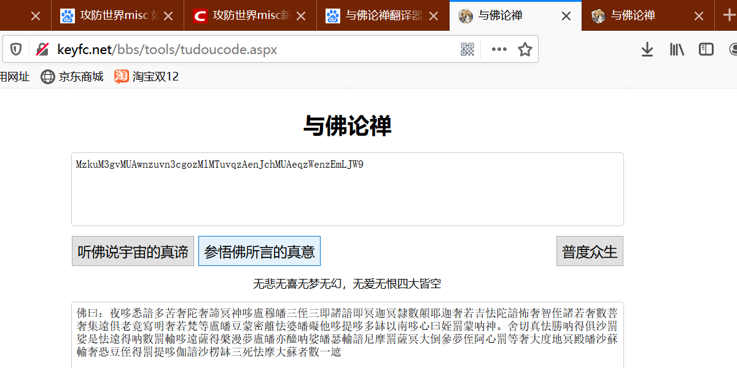737x368 pixels.
Task: Open the tracking protection shield icon
Action: [x=16, y=49]
